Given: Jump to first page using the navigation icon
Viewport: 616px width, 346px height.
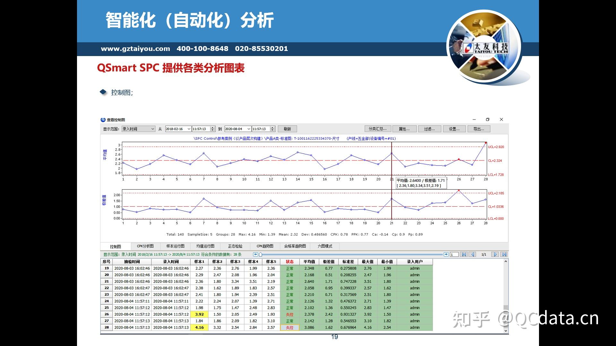Looking at the screenshot, I should 464,254.
